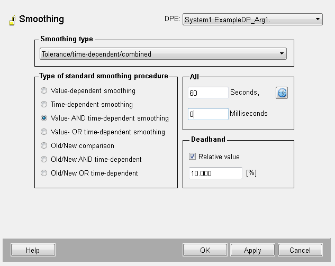The width and height of the screenshot is (335, 266).
Task: Click the Deadband percentage value field
Action: point(215,173)
